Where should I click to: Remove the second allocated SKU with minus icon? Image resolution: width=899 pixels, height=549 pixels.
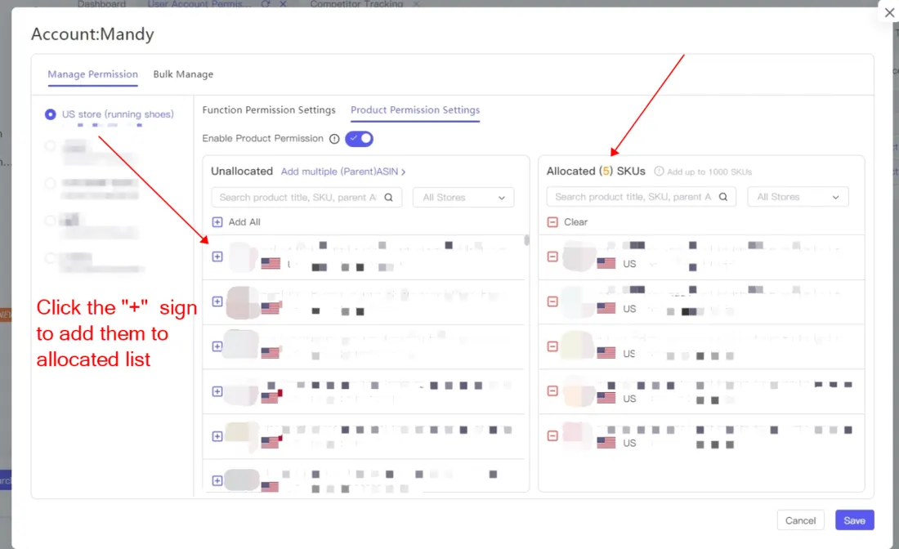coord(552,301)
